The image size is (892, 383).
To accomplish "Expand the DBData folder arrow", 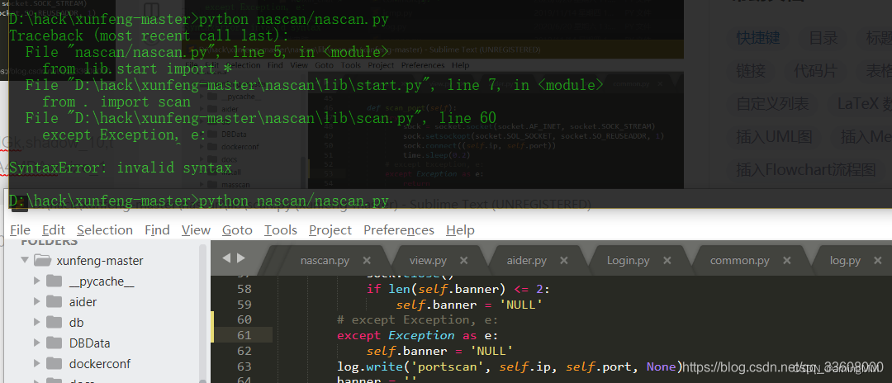I will (x=36, y=343).
